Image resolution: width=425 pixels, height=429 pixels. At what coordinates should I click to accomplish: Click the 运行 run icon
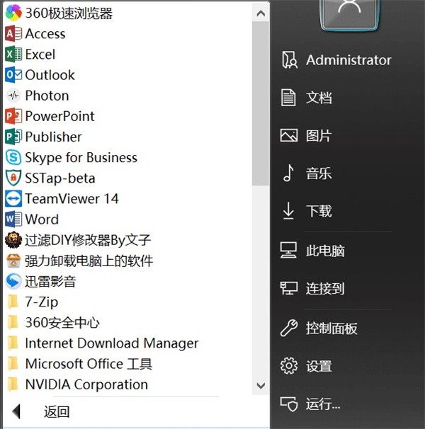[288, 404]
